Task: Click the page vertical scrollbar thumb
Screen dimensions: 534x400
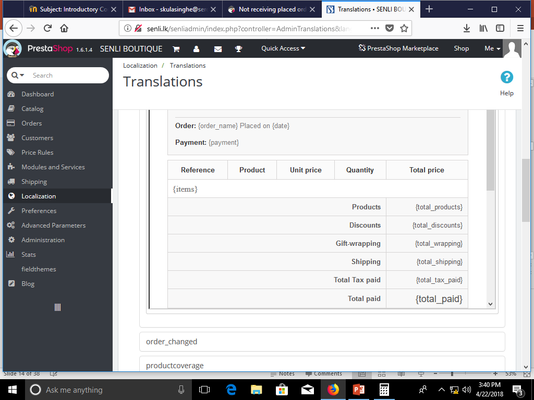Action: tap(526, 190)
